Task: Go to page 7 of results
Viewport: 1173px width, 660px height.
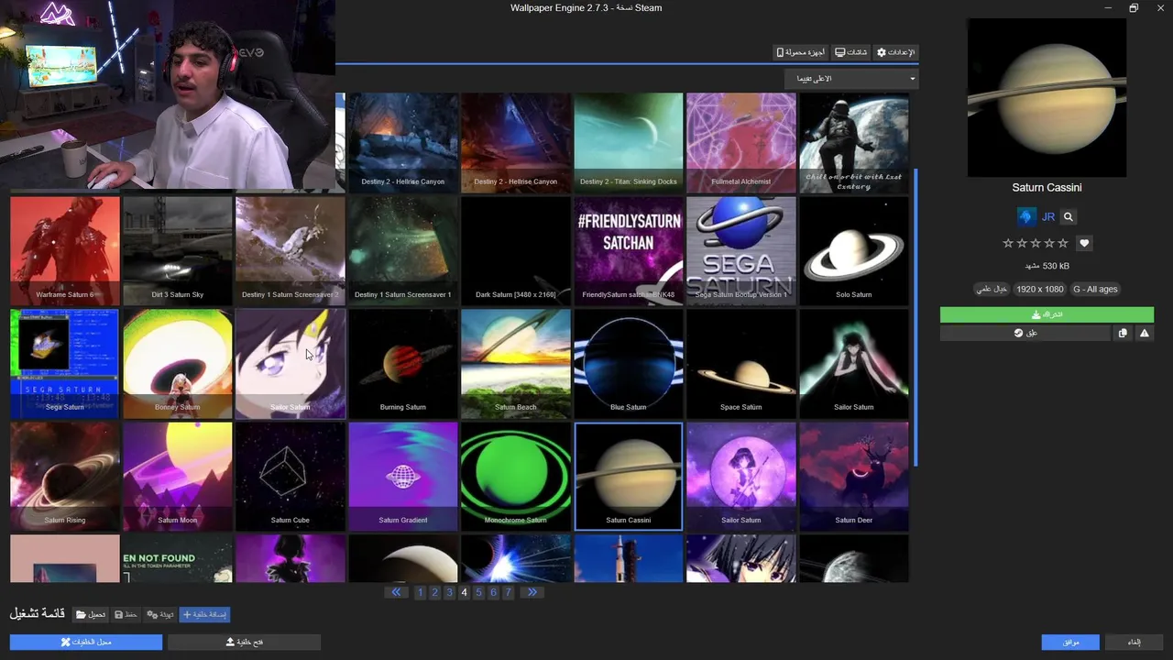Action: (508, 592)
